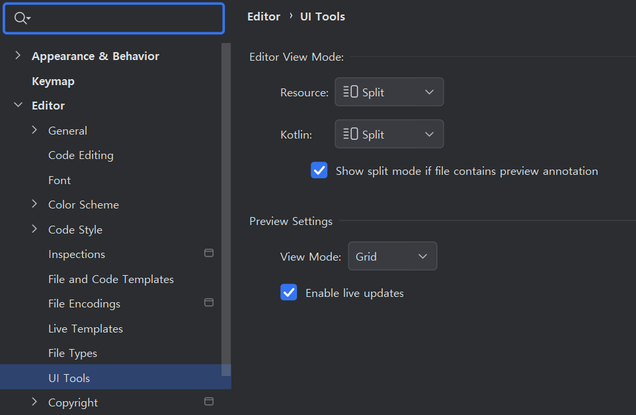The image size is (636, 415).
Task: Expand the Color Scheme node
Action: tap(34, 205)
